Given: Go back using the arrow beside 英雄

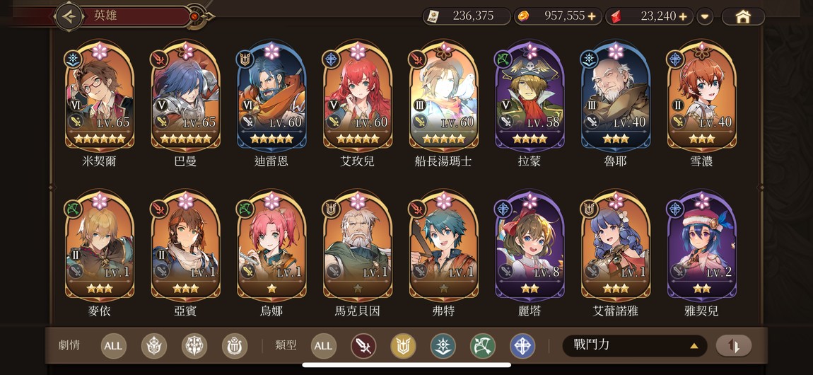Looking at the screenshot, I should point(69,16).
